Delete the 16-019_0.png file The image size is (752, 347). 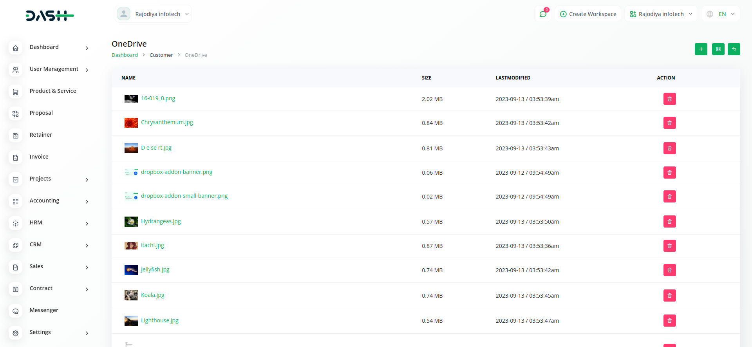coord(669,99)
